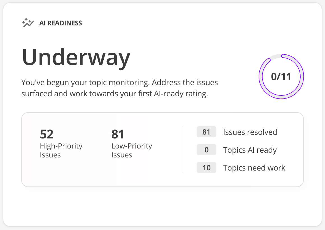Viewport: 325px width, 230px height.
Task: Open the Topics AI ready link
Action: pyautogui.click(x=250, y=150)
